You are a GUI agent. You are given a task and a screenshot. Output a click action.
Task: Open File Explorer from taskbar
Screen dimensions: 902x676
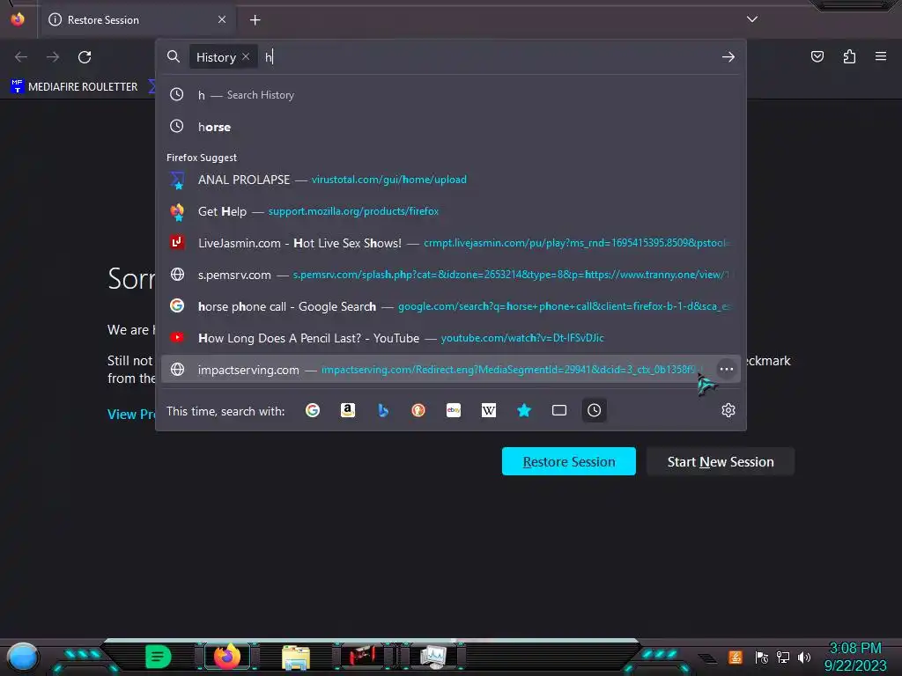pos(296,658)
